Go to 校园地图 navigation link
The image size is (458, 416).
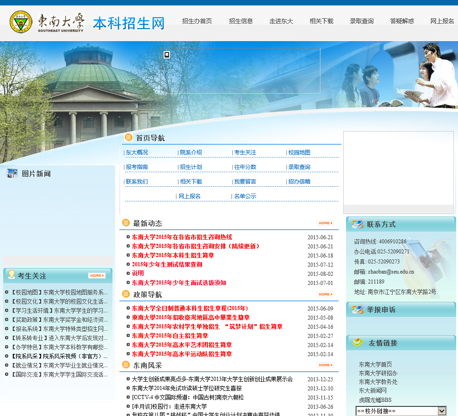[299, 153]
